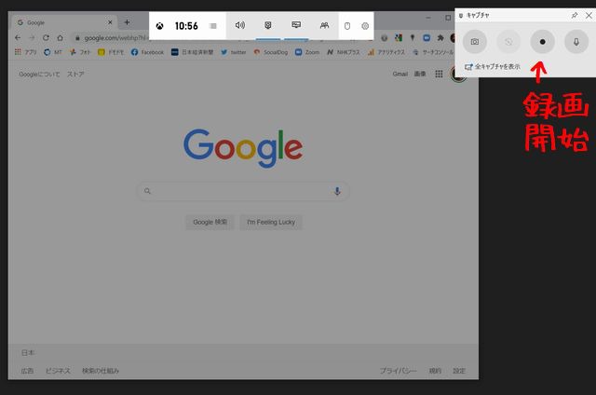This screenshot has height=395, width=596.
Task: Open the Game Bar audio widget
Action: [240, 25]
